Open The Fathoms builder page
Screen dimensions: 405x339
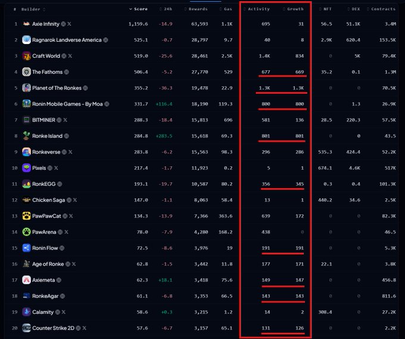[x=47, y=72]
